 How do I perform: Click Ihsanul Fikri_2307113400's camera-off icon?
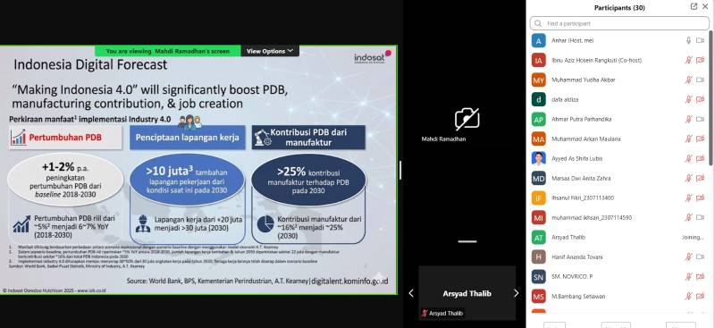pos(700,198)
